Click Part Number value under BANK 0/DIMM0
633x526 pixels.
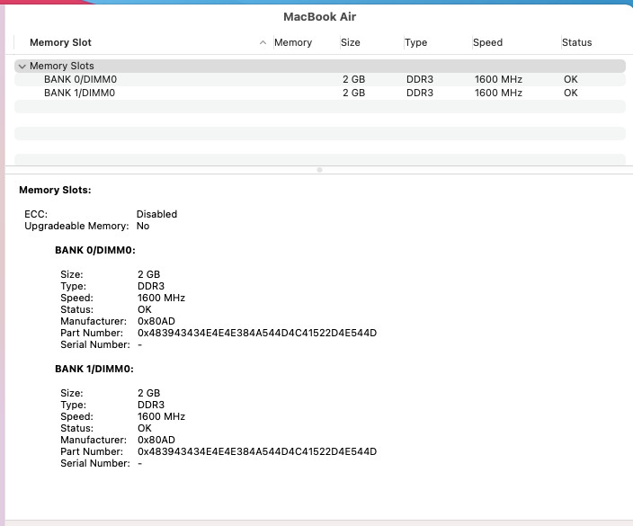(x=257, y=333)
